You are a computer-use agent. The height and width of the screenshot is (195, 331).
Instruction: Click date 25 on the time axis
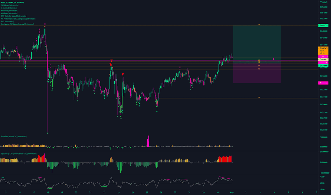pos(147,193)
